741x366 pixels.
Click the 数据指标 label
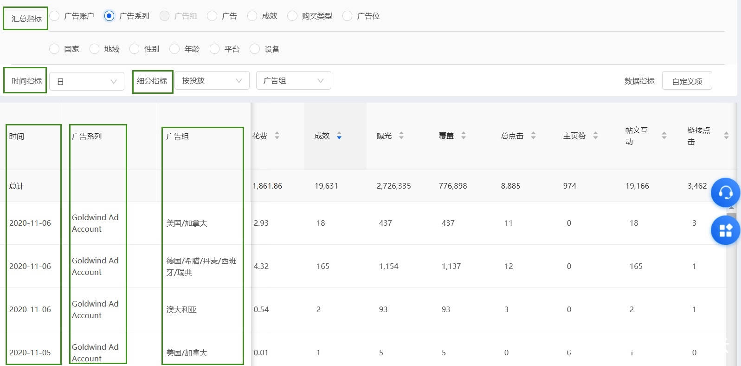click(639, 81)
